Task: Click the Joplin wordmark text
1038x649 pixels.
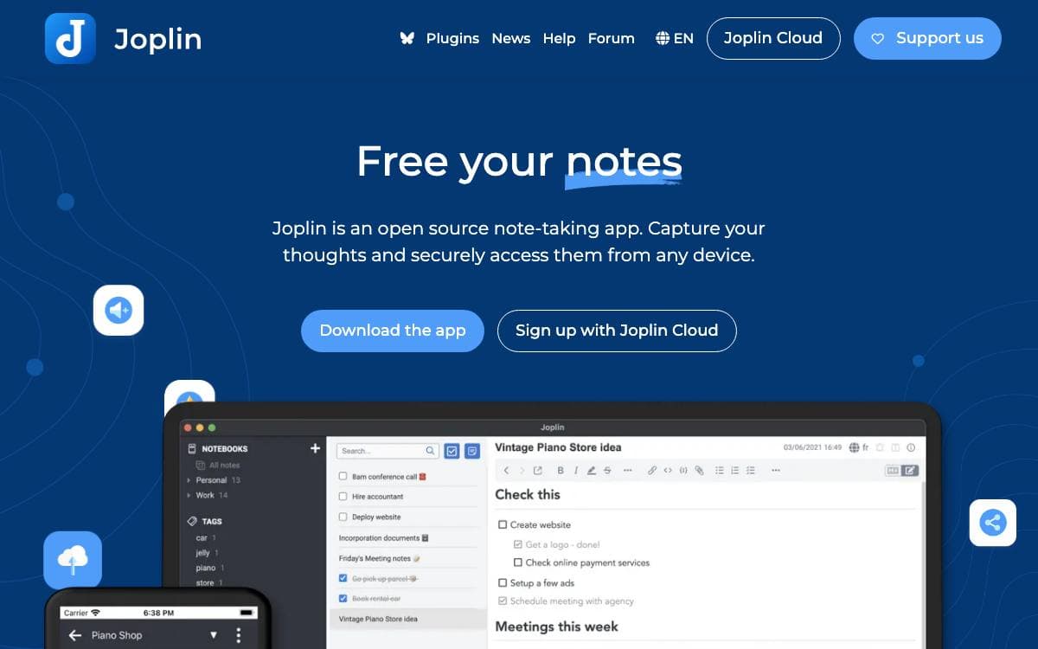Action: point(158,39)
